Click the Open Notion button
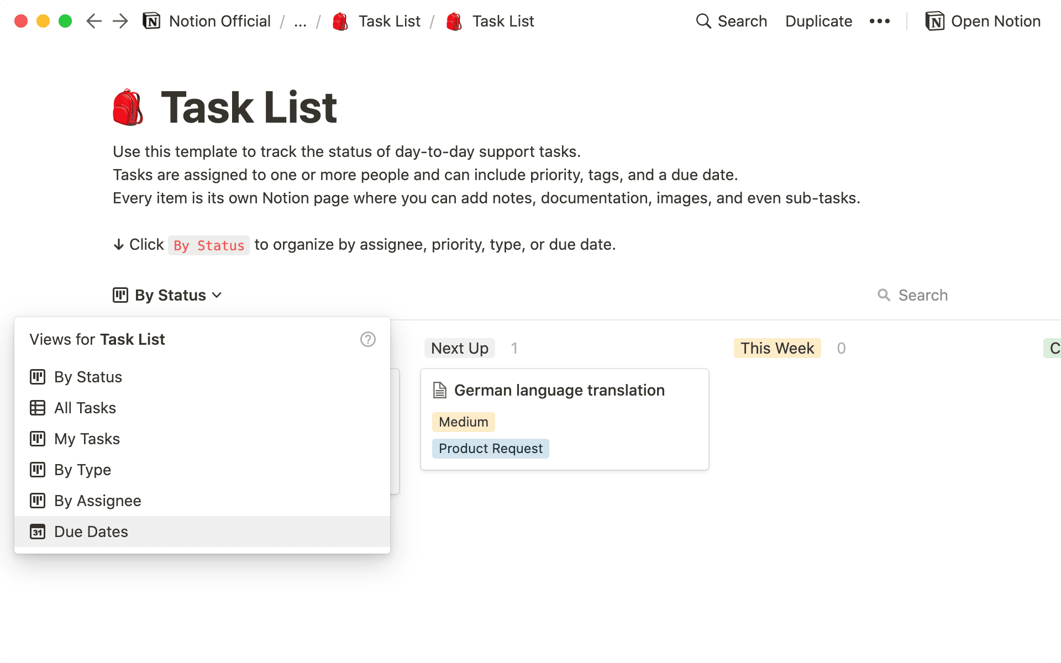This screenshot has width=1061, height=663. click(983, 21)
